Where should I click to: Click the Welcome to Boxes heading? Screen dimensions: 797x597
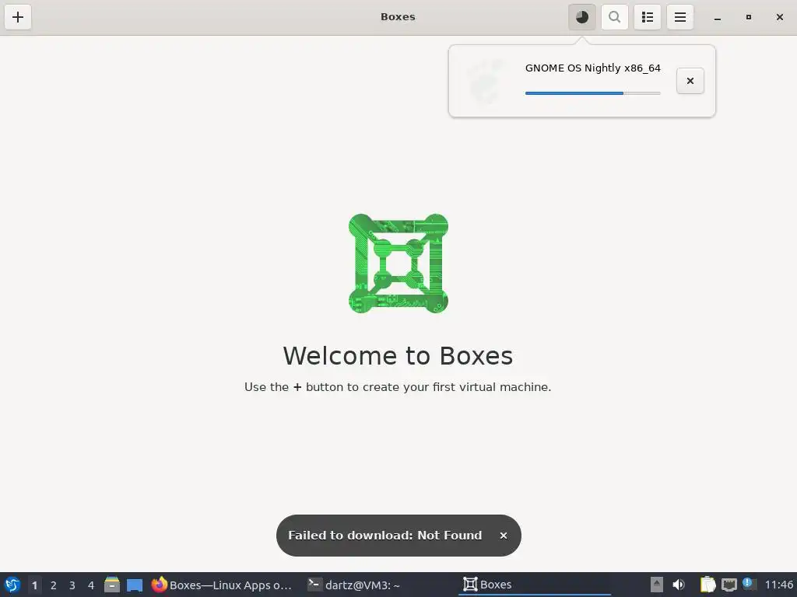tap(398, 355)
